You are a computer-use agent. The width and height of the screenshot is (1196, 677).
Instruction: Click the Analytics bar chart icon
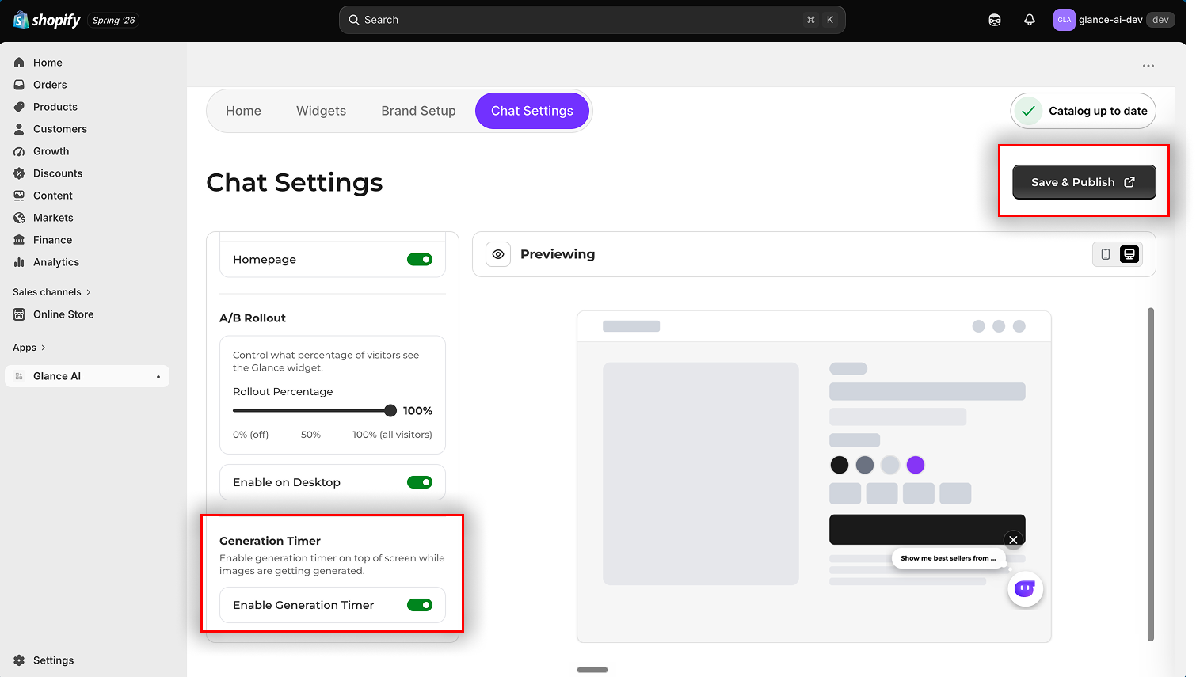pyautogui.click(x=19, y=262)
